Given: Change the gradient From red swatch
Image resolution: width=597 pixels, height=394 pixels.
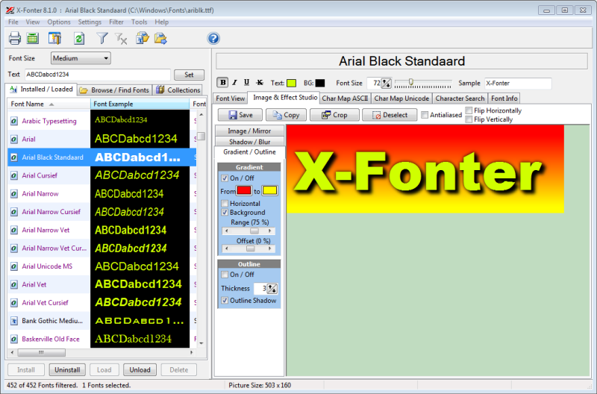Looking at the screenshot, I should (x=244, y=190).
